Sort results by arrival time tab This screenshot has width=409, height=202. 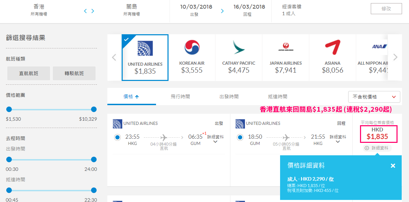click(278, 97)
